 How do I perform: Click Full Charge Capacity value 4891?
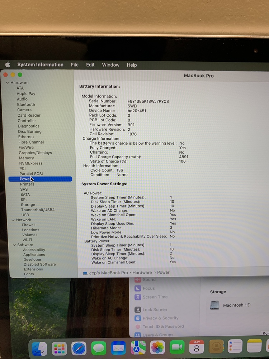(x=184, y=157)
